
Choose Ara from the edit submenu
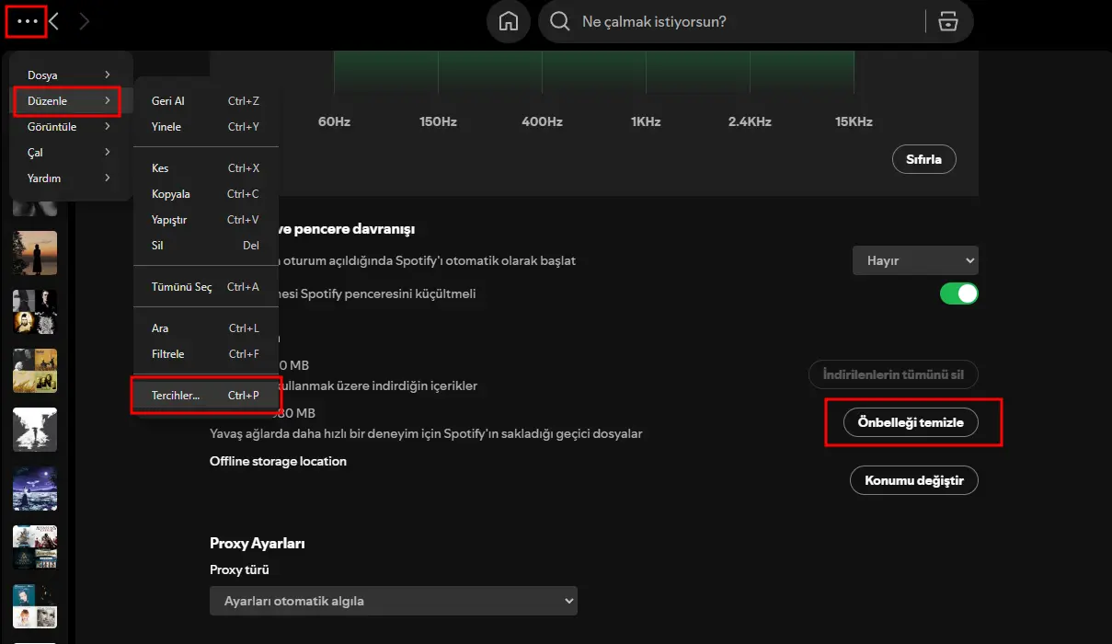[205, 328]
